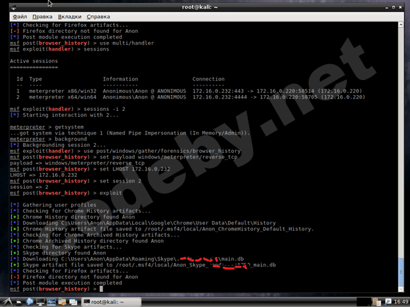
Task: Click the scrollbar down arrow
Action: [x=401, y=289]
